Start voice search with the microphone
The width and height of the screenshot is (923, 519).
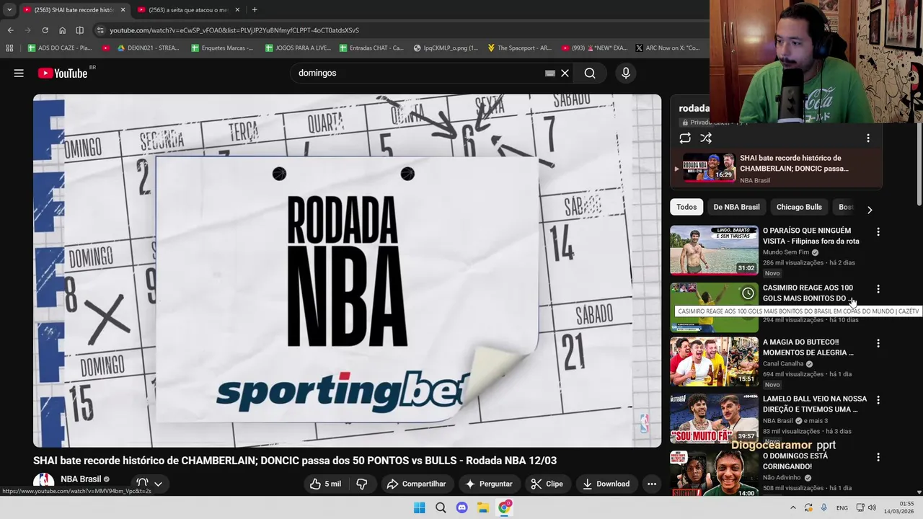625,73
